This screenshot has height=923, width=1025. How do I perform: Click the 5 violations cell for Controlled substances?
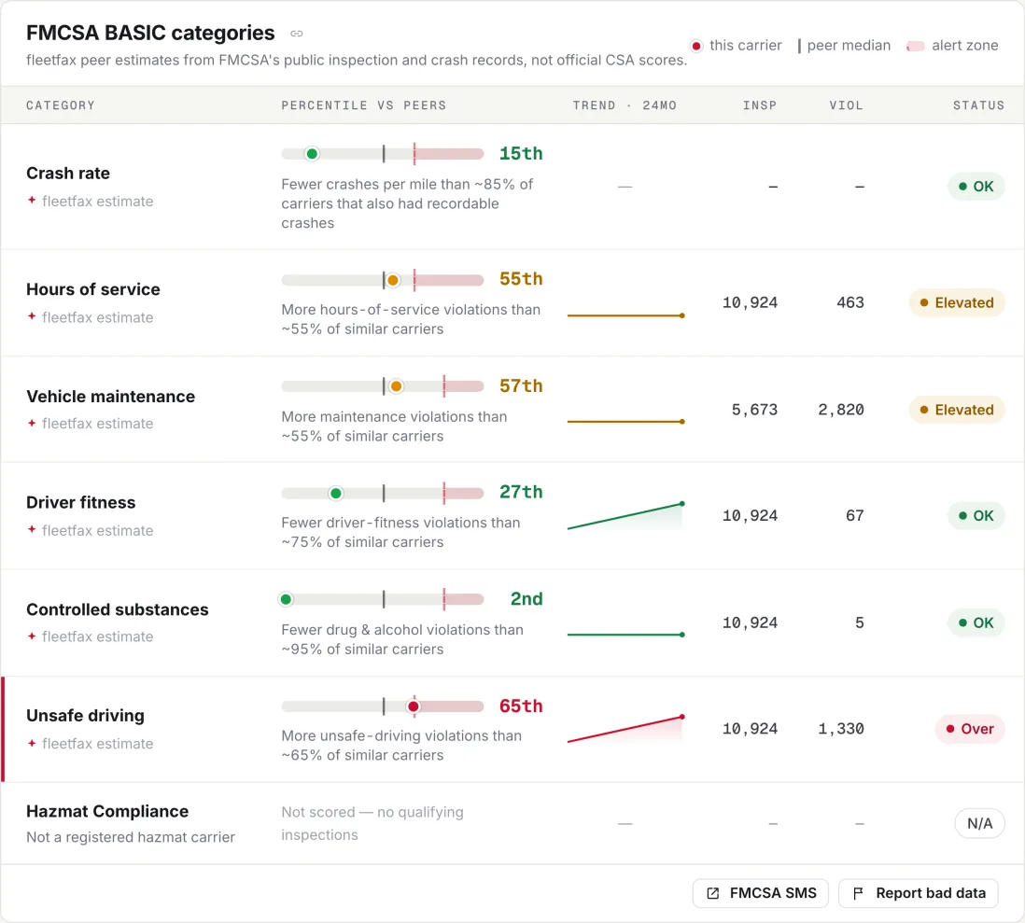860,623
